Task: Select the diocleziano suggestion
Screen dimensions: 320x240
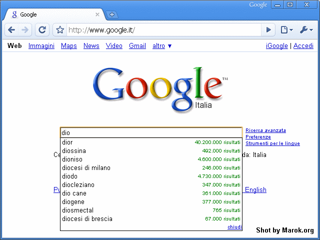Action: click(151, 184)
